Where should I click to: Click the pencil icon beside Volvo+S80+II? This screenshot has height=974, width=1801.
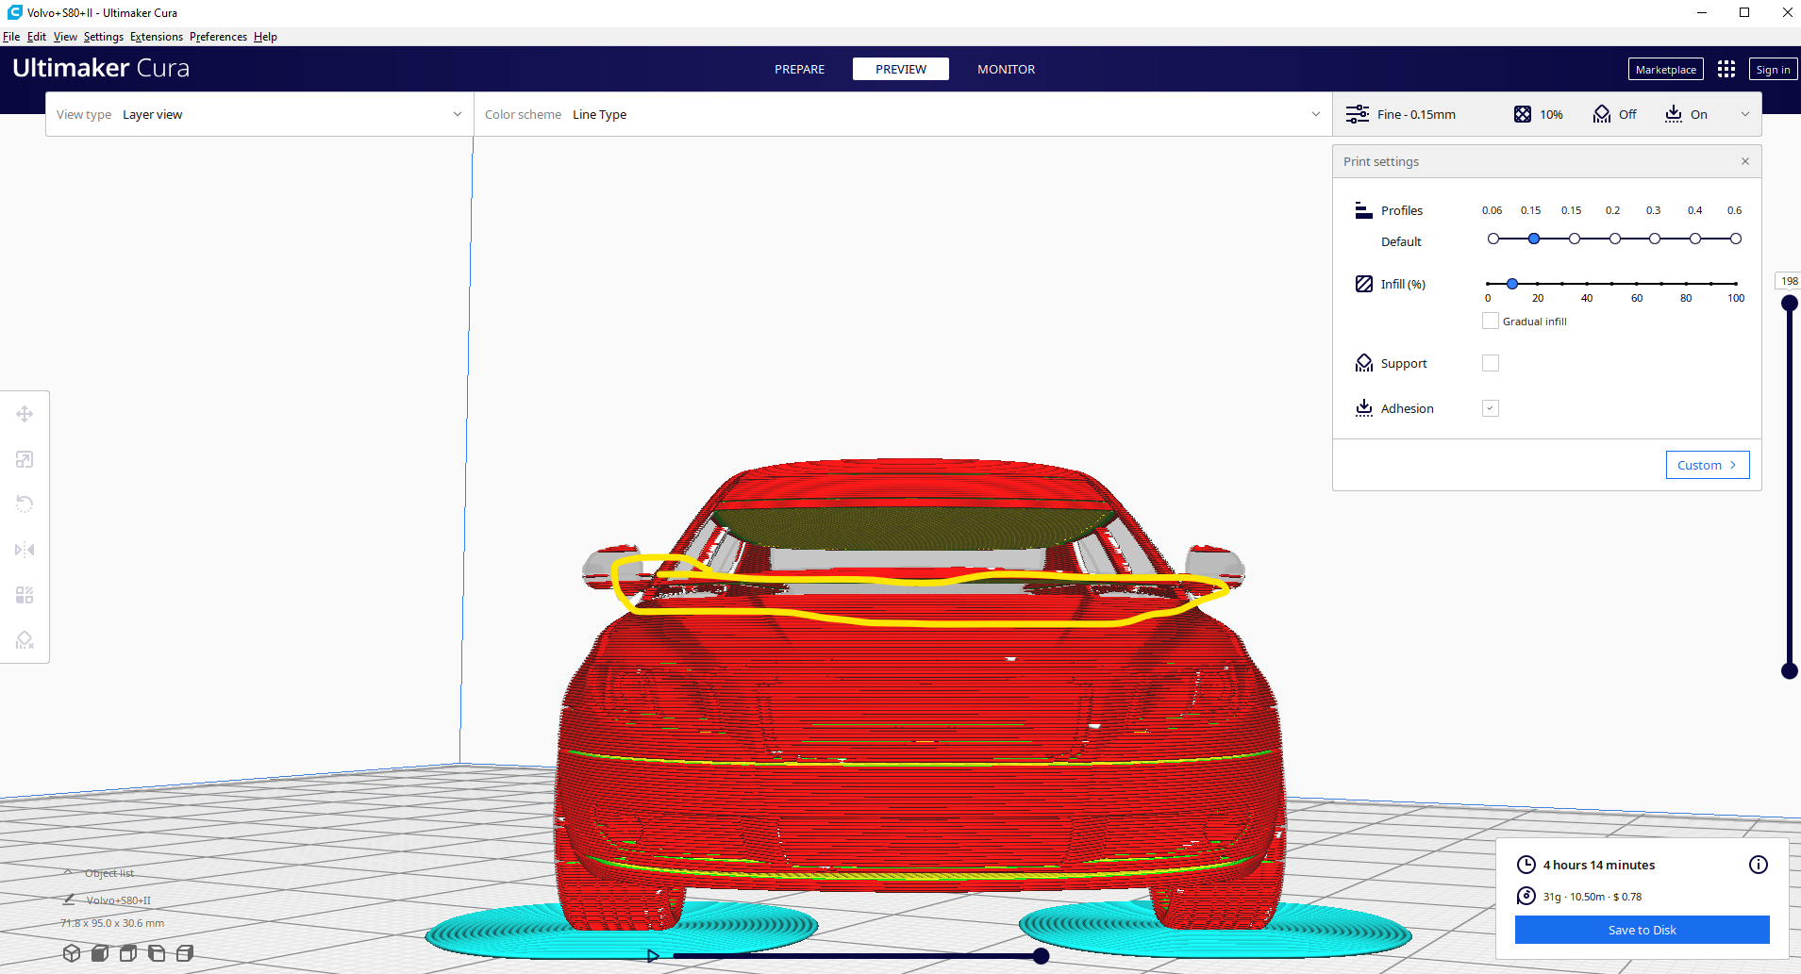tap(69, 900)
